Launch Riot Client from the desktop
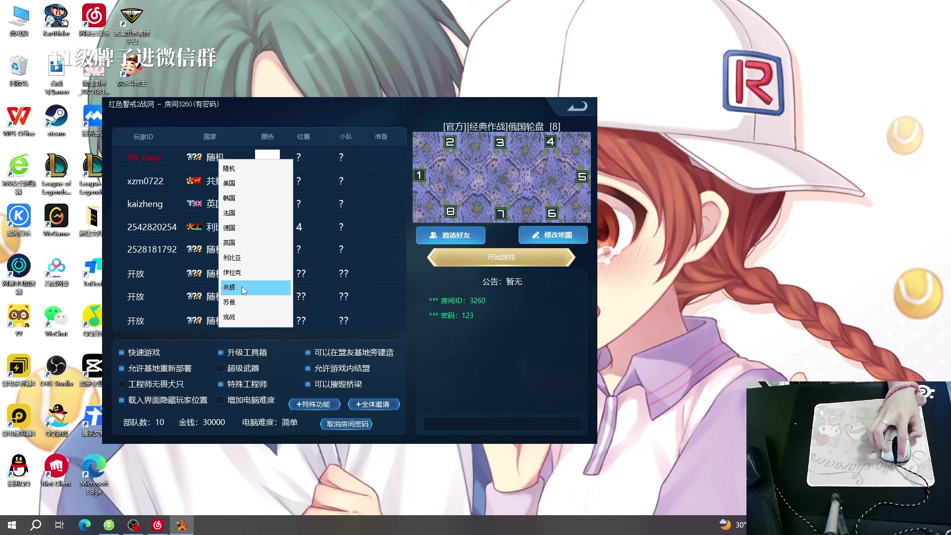This screenshot has width=951, height=535. click(56, 470)
